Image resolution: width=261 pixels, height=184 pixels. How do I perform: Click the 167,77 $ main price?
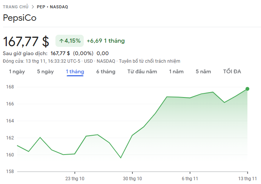click(x=26, y=41)
